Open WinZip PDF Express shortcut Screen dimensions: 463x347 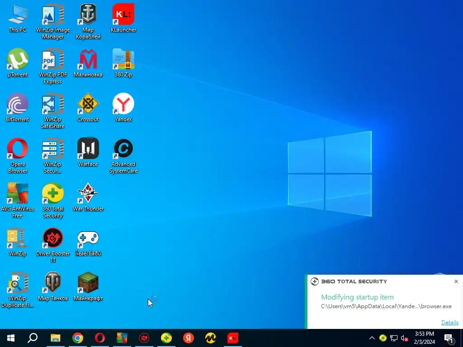tap(53, 67)
